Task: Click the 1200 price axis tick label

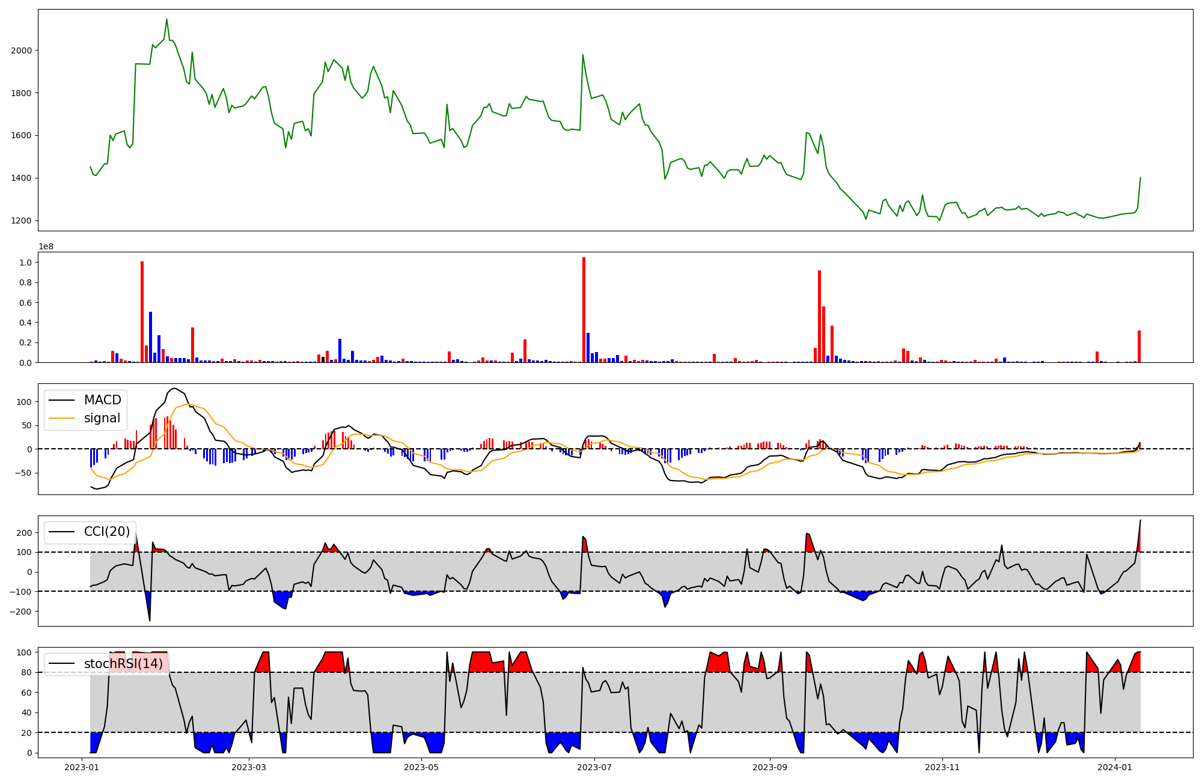Action: (22, 220)
